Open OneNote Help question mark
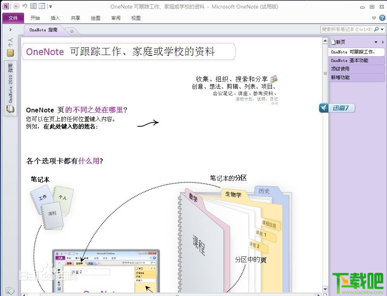The height and width of the screenshot is (296, 387). tap(382, 18)
